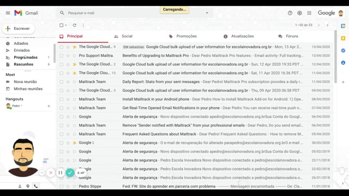
Task: Click the inbox vertical scrollbar
Action: pyautogui.click(x=336, y=57)
